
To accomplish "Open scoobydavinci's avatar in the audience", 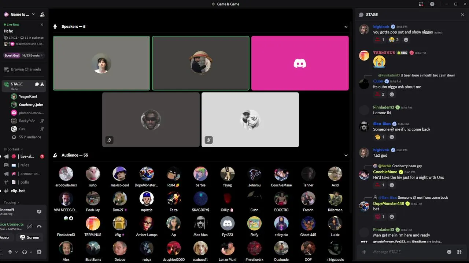I will (66, 174).
